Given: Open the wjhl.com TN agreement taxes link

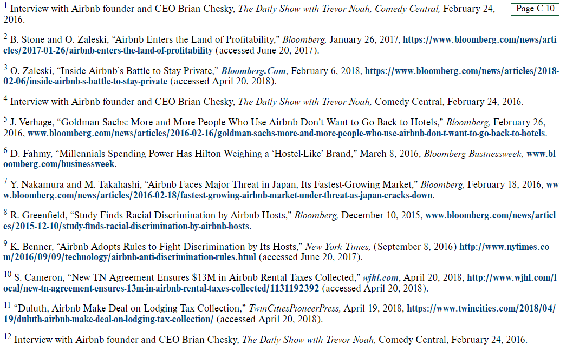Looking at the screenshot, I should coord(161,288).
